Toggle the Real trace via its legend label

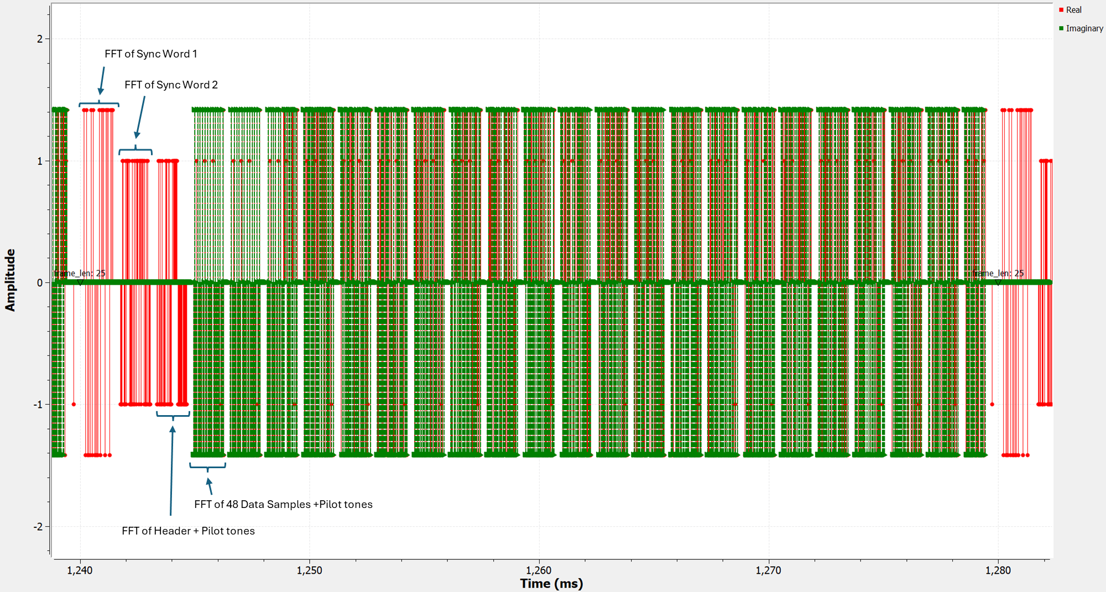(1074, 10)
